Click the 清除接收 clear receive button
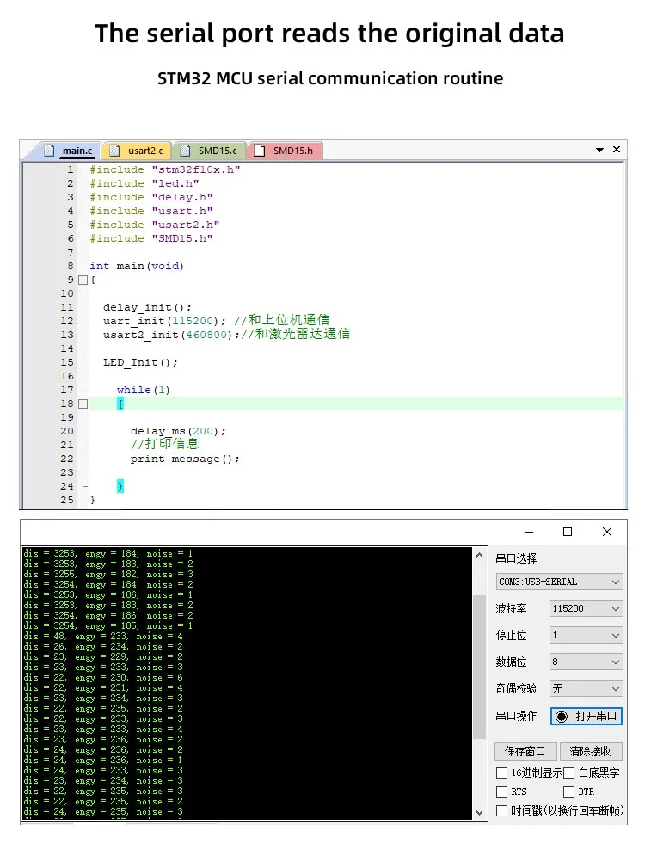 point(591,751)
